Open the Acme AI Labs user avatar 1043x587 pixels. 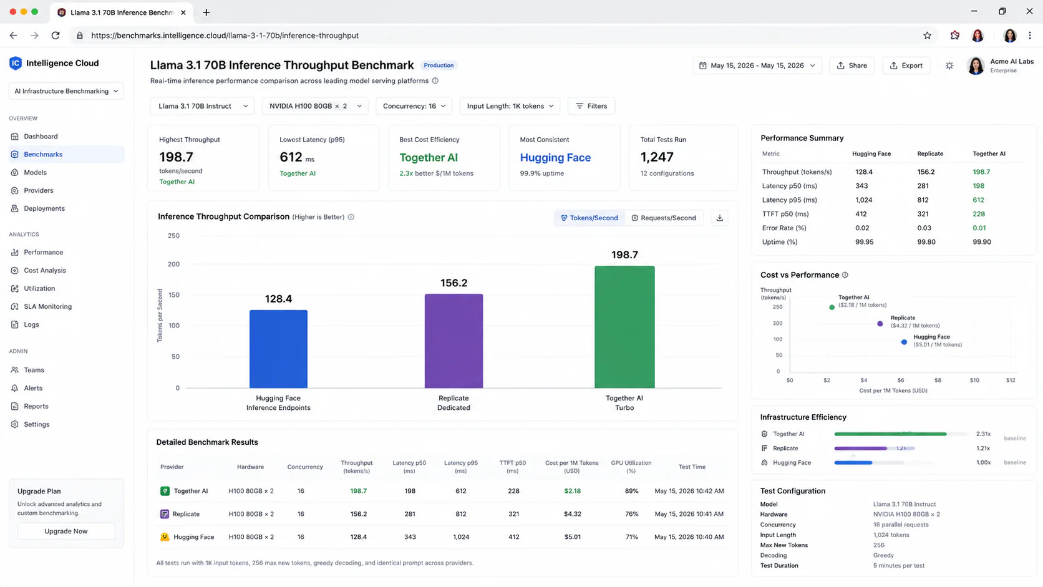[x=976, y=65]
